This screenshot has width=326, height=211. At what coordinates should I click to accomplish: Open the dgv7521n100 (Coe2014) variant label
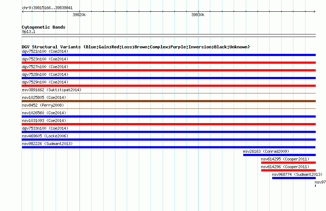click(45, 51)
